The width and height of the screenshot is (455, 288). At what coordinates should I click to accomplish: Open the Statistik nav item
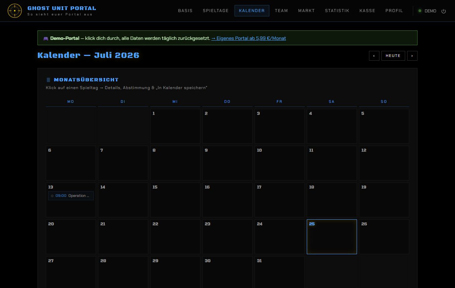tap(337, 11)
